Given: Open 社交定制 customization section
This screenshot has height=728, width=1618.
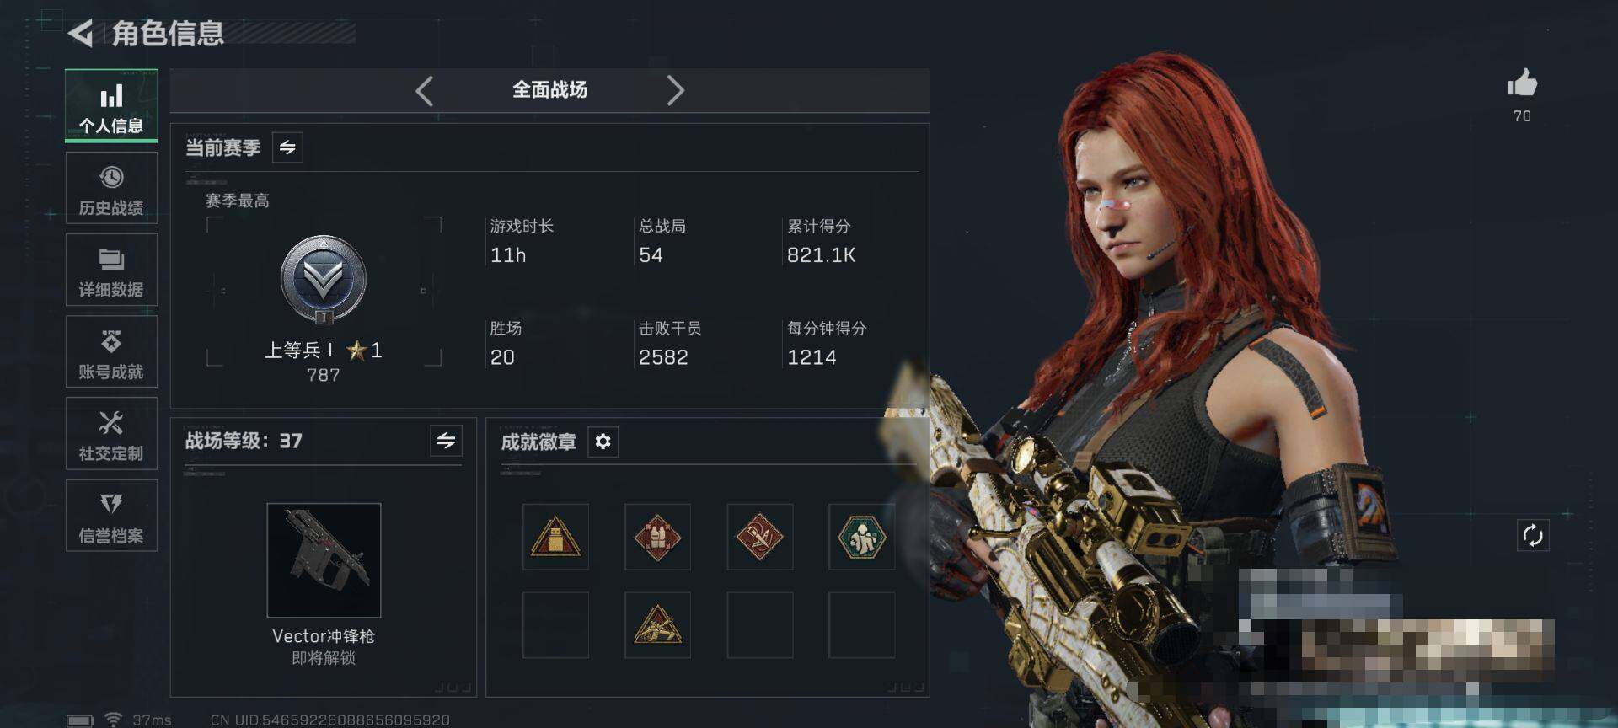Looking at the screenshot, I should pyautogui.click(x=111, y=433).
